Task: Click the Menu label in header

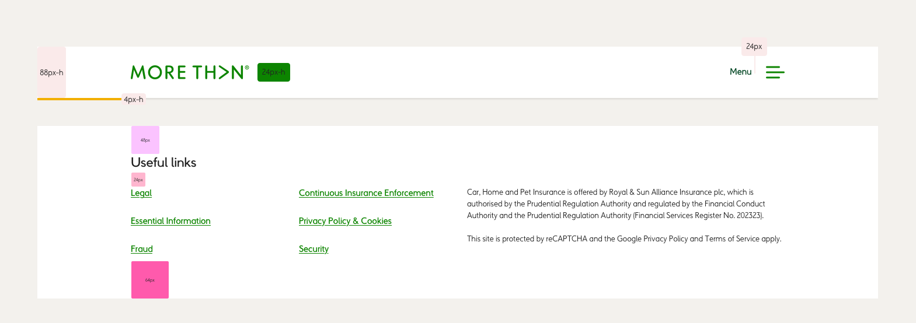Action: [x=740, y=72]
